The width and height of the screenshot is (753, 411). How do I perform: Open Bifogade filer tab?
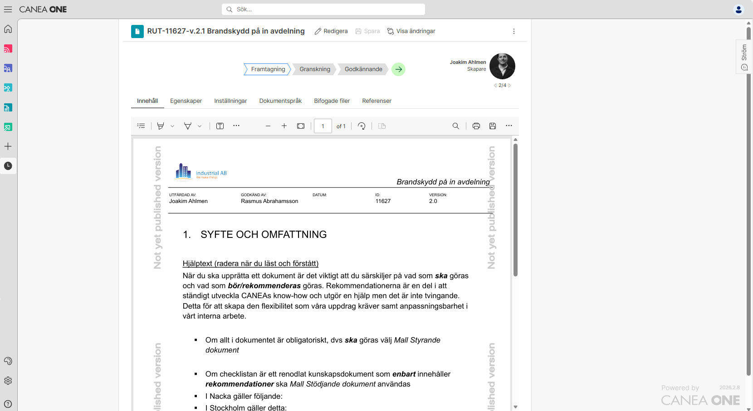point(332,101)
